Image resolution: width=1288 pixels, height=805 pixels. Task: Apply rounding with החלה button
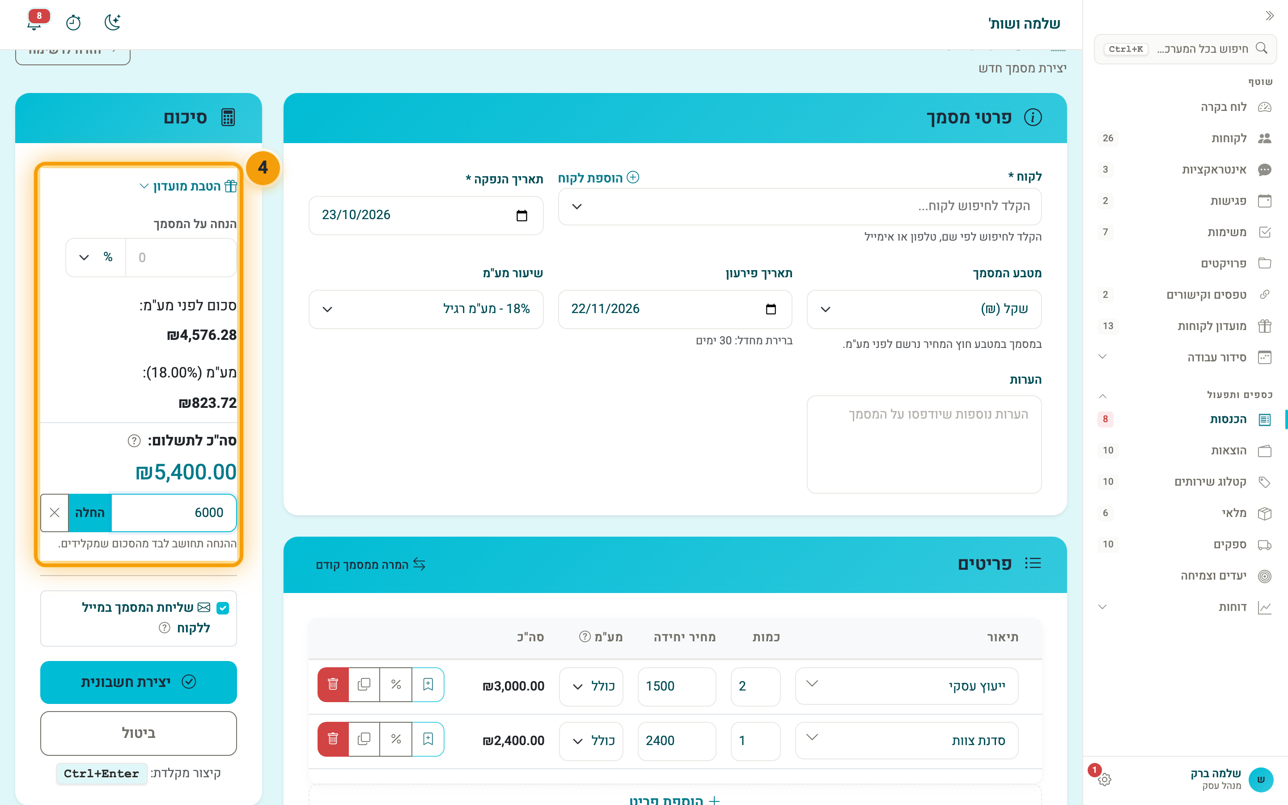point(90,513)
